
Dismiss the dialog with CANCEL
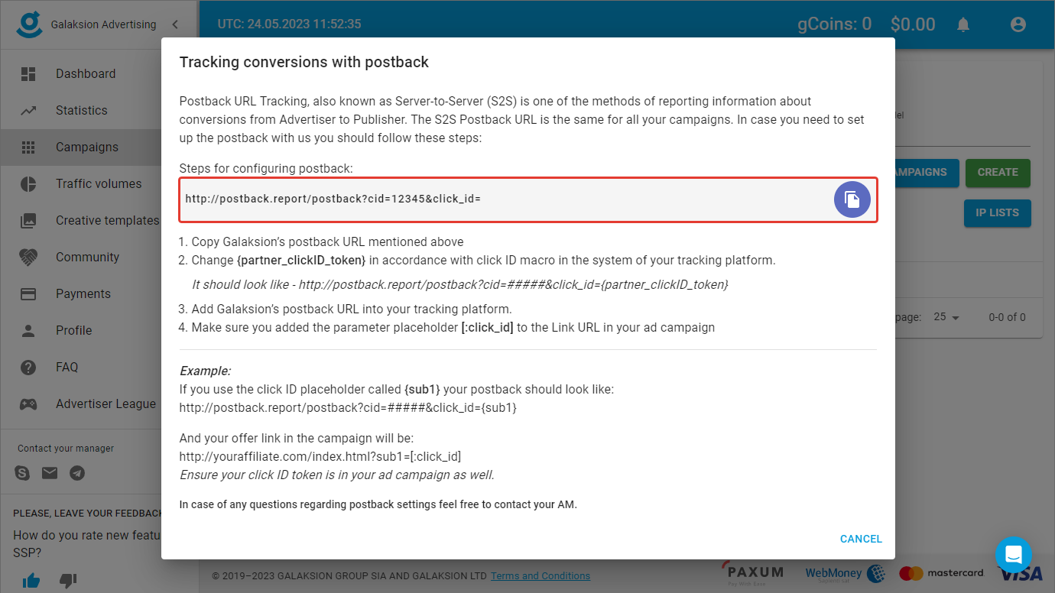click(x=861, y=539)
